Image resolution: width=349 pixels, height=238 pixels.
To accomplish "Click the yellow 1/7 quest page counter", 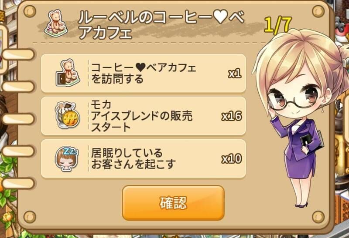I will coord(277,25).
